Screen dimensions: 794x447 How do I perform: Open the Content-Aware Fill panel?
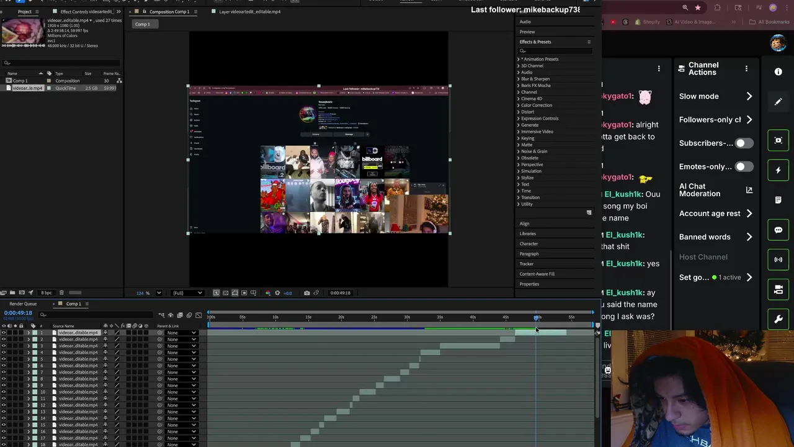pyautogui.click(x=537, y=274)
